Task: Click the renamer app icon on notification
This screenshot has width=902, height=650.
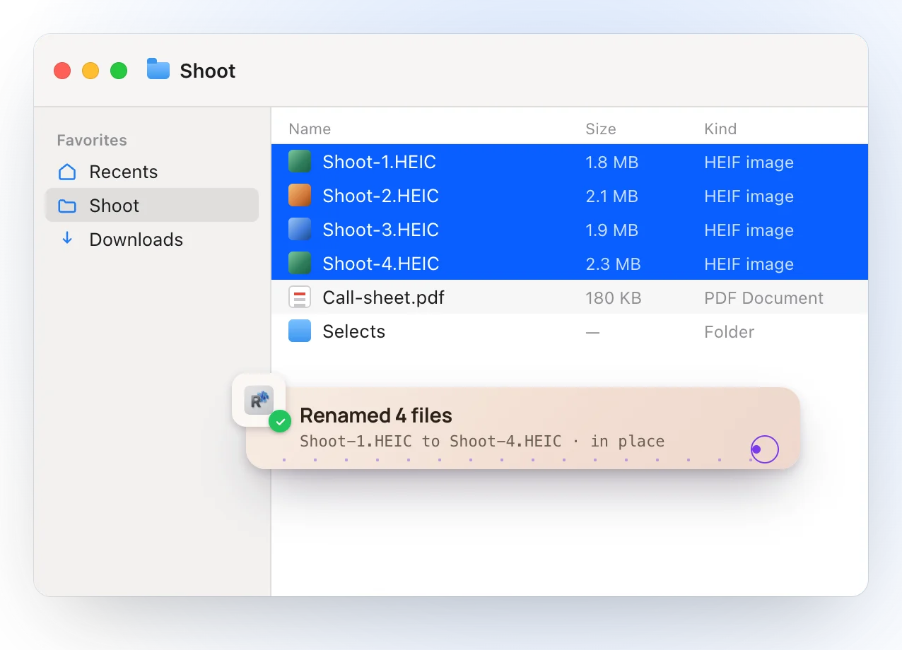Action: point(259,400)
